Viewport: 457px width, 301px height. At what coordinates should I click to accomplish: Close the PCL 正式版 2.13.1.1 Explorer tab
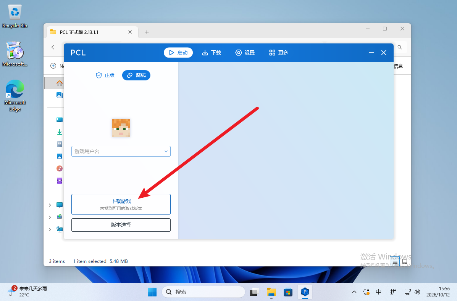(x=130, y=32)
